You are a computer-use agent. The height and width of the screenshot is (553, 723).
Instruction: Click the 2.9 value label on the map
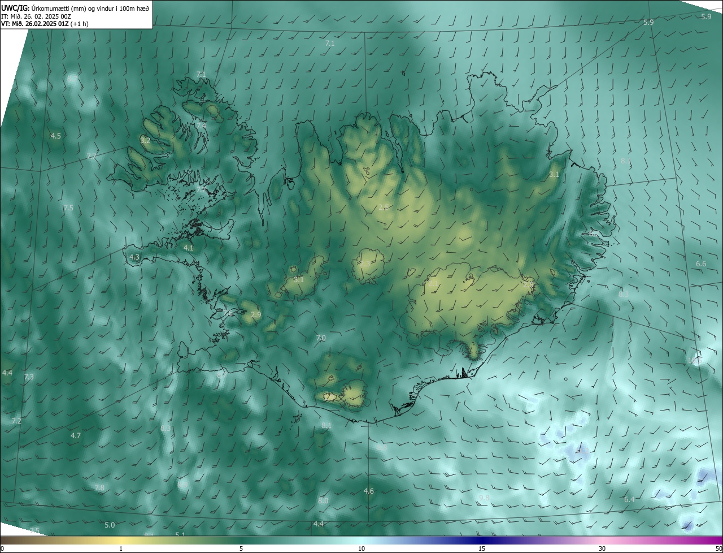[255, 314]
